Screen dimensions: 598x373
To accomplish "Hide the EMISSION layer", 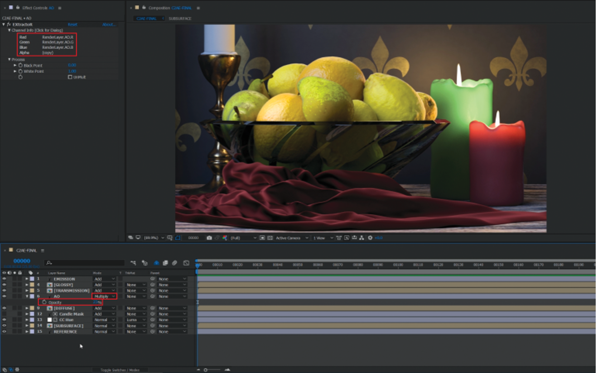I will 4,279.
